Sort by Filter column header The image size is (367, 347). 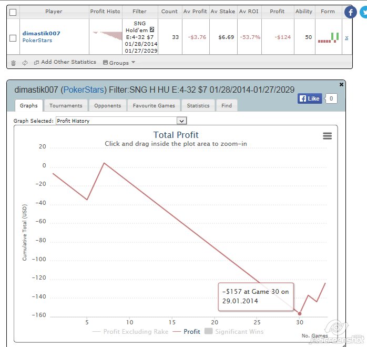[x=139, y=12]
